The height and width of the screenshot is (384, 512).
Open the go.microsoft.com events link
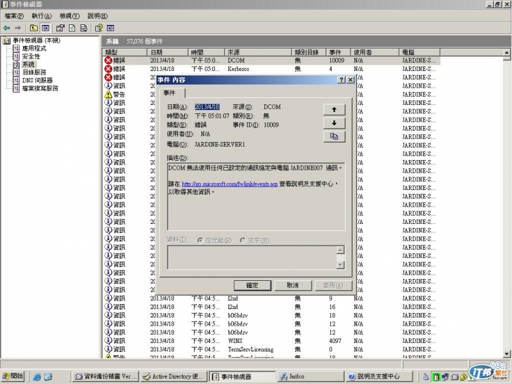230,184
